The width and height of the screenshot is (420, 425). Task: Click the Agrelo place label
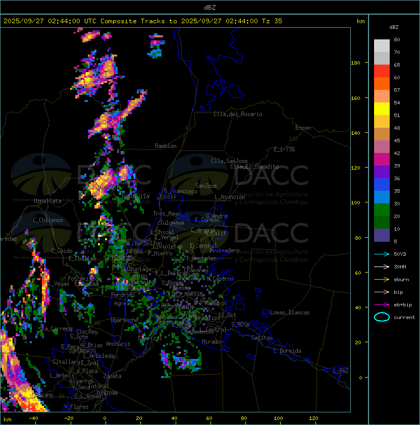pyautogui.click(x=123, y=303)
